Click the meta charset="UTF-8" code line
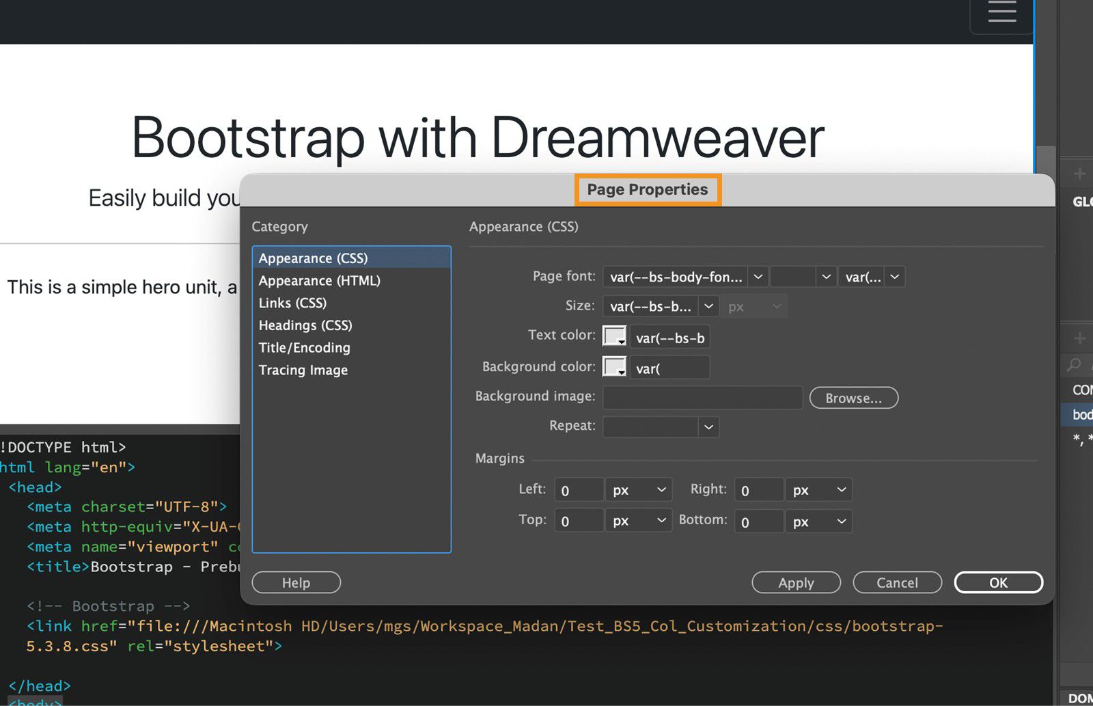The height and width of the screenshot is (706, 1093). 126,507
